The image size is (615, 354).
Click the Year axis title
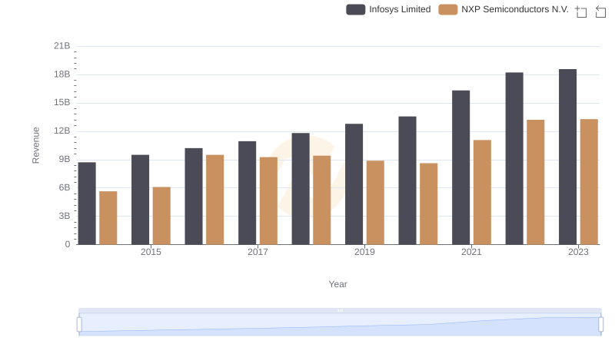click(x=337, y=284)
